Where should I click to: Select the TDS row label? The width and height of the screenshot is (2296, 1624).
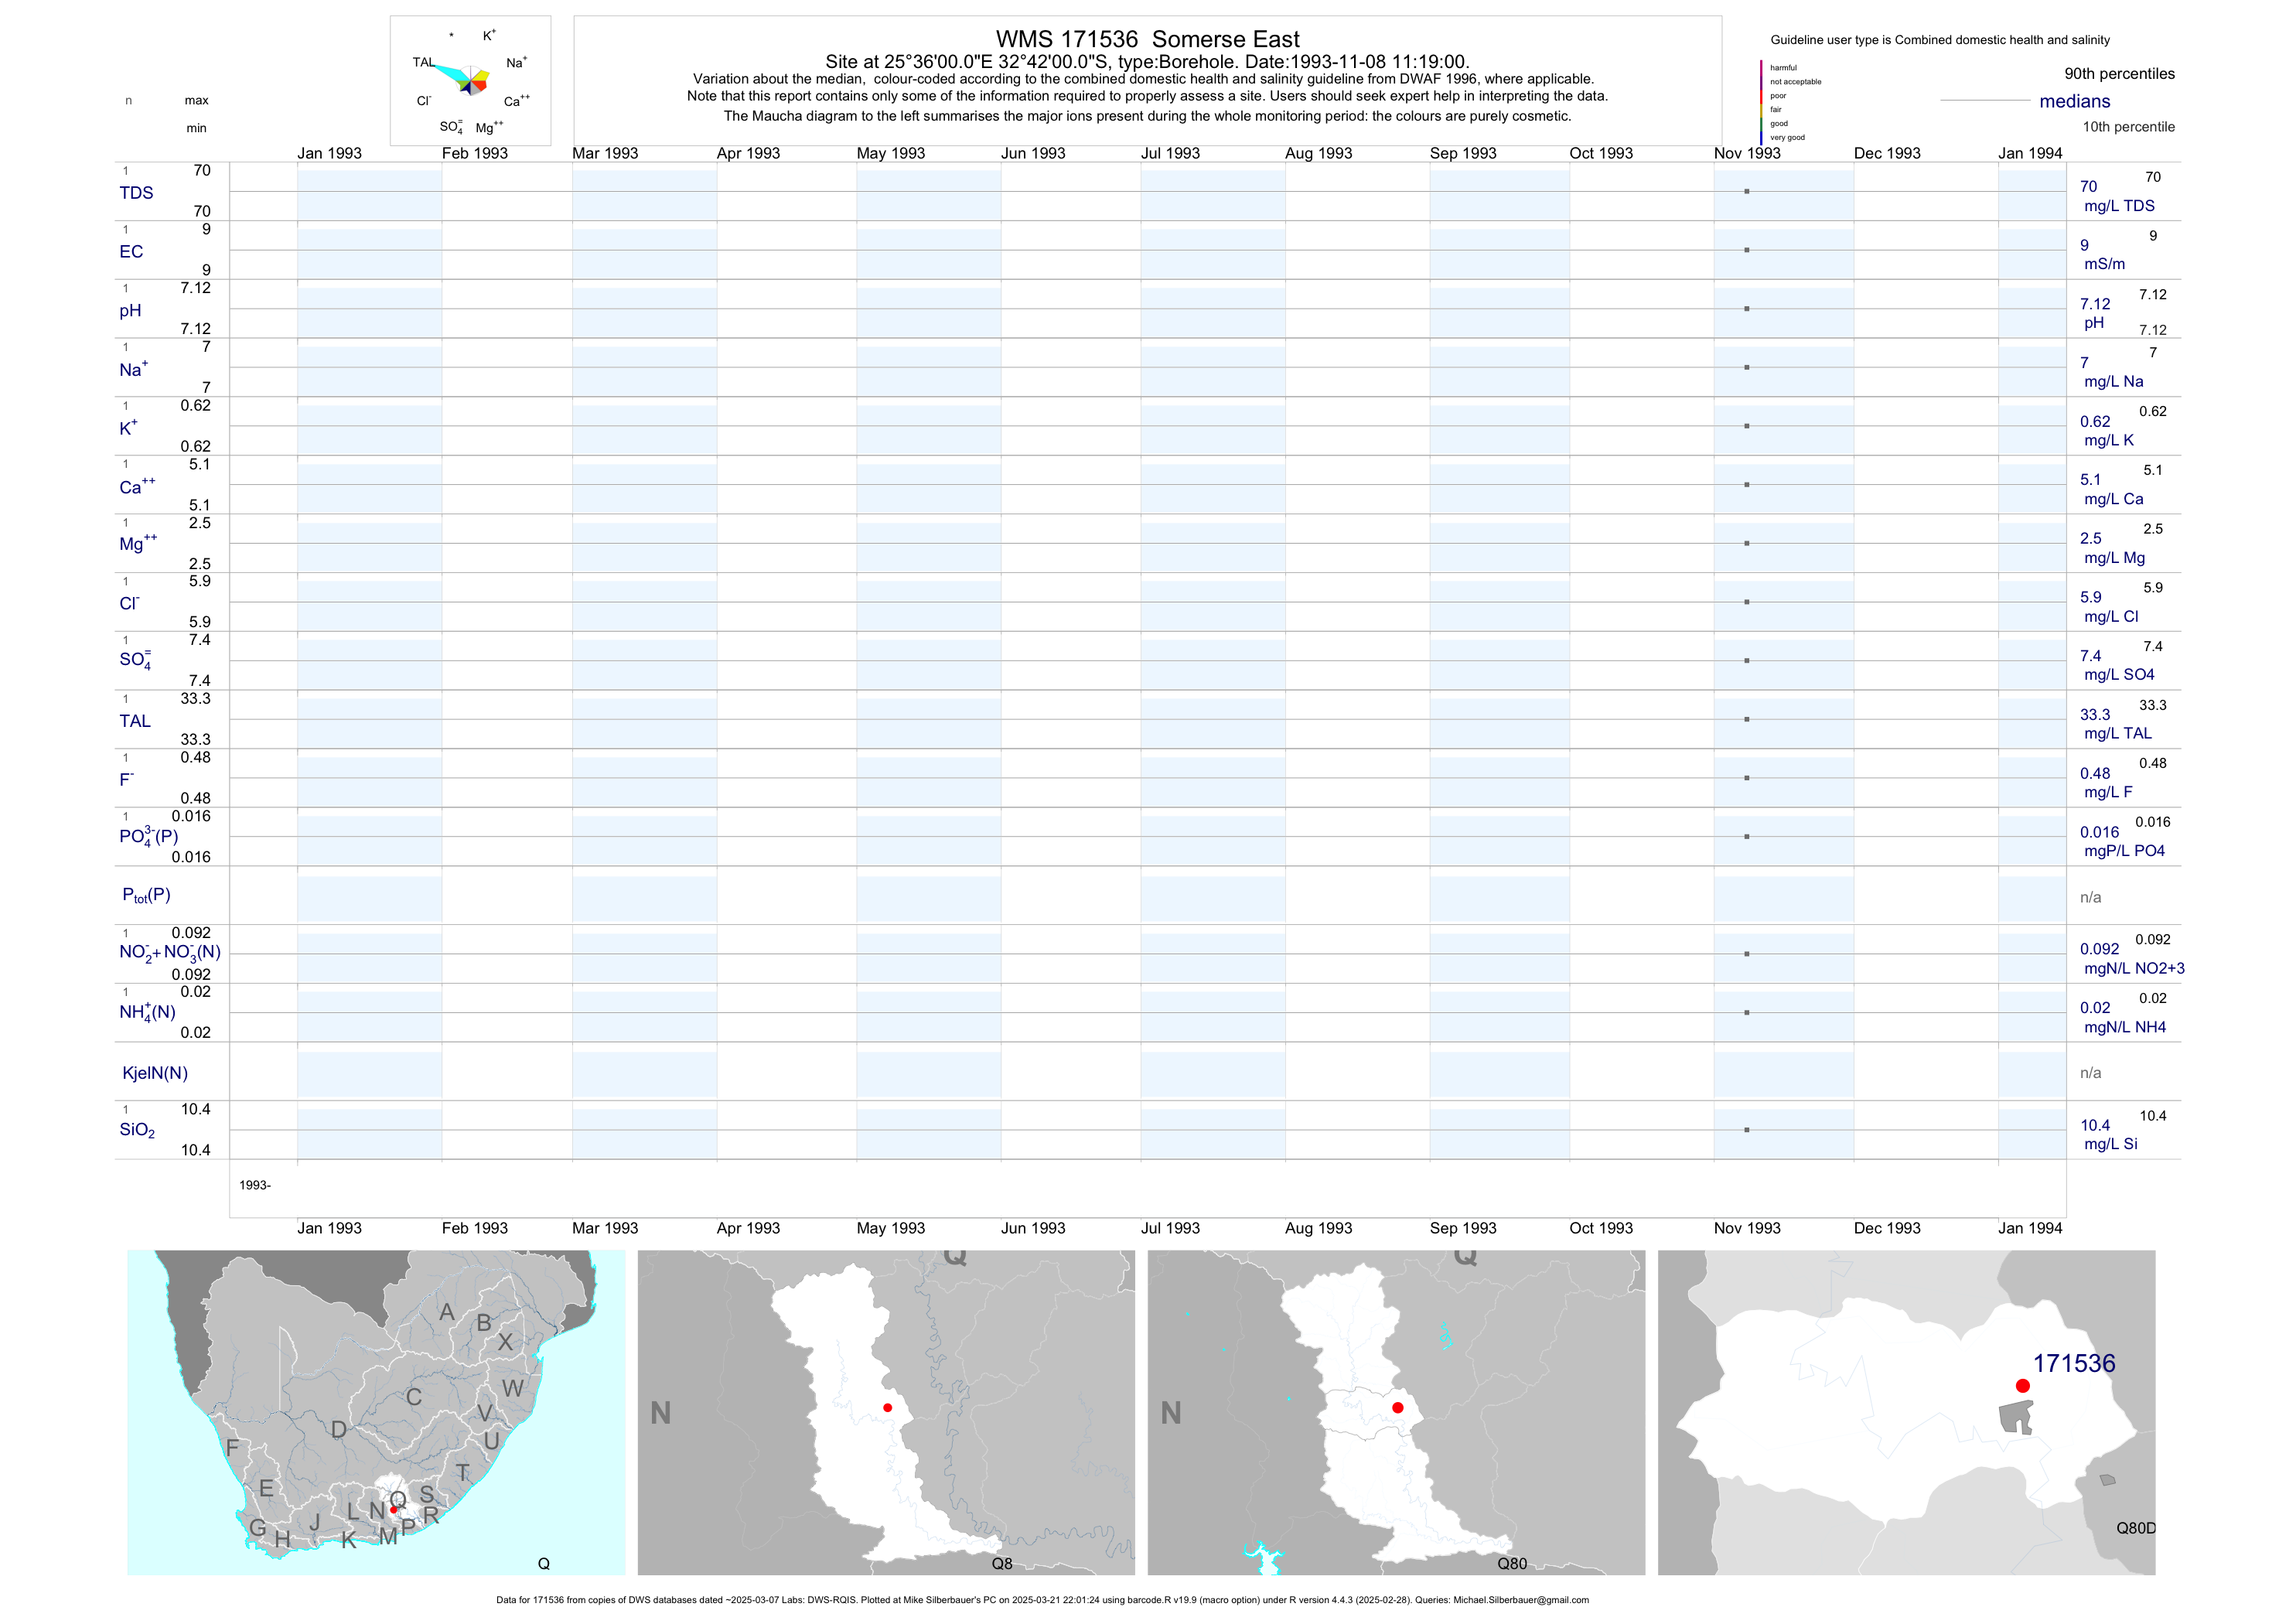tap(136, 193)
